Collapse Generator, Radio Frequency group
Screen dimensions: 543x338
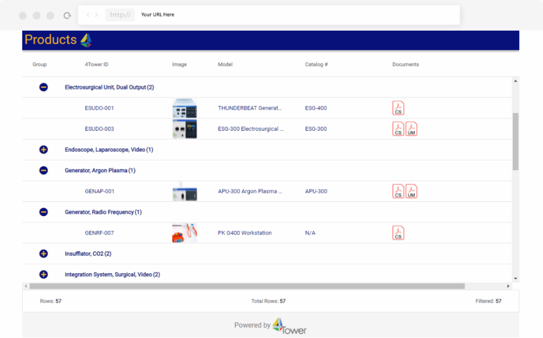(x=43, y=212)
